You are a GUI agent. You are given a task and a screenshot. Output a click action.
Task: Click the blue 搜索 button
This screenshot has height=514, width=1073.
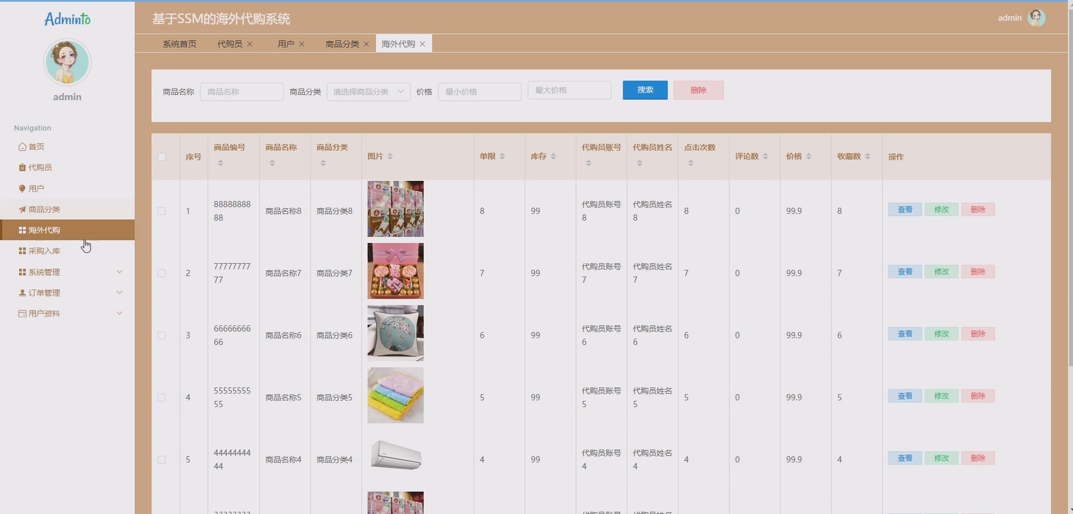(645, 90)
